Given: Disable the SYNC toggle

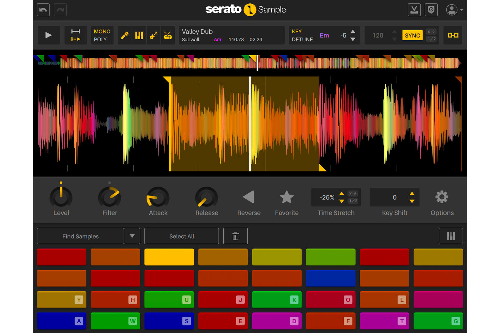Looking at the screenshot, I should [x=412, y=35].
